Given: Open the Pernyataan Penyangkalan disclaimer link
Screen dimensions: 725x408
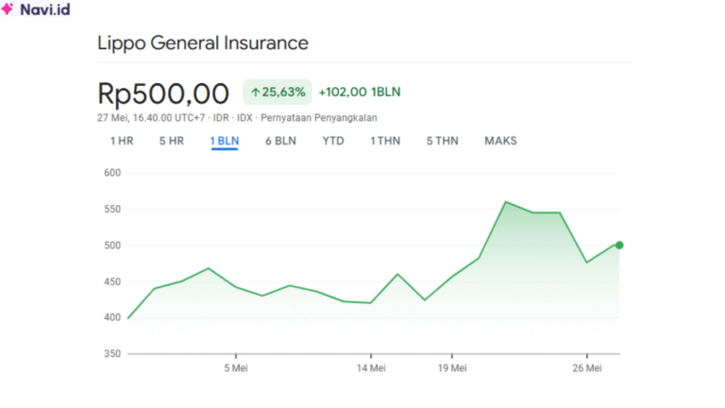Looking at the screenshot, I should click(318, 118).
